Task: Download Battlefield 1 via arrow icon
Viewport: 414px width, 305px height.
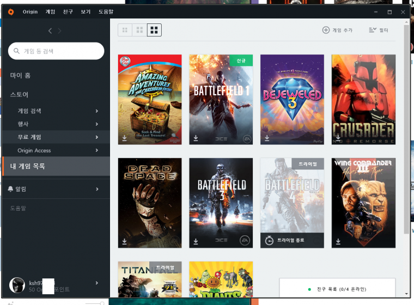Action: pos(196,138)
